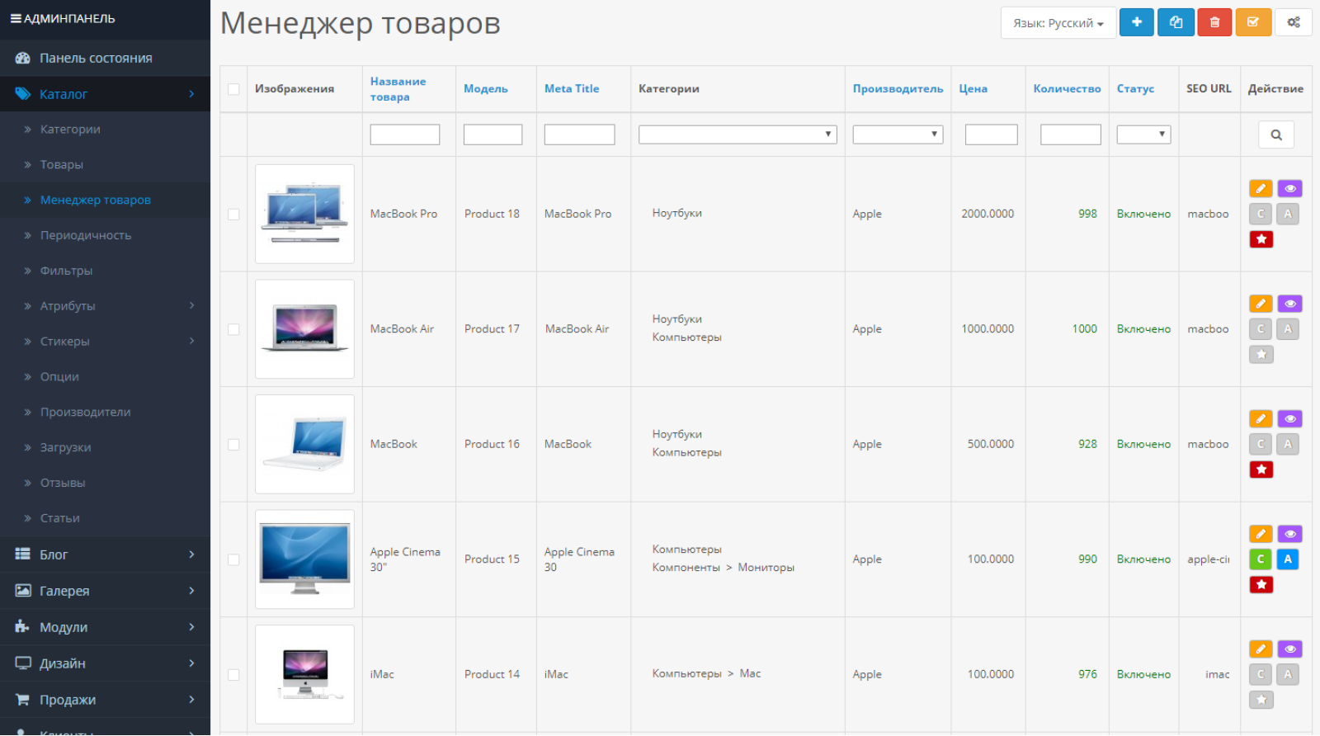The height and width of the screenshot is (736, 1320).
Task: Click the C button in MacBook Pro row
Action: point(1261,214)
